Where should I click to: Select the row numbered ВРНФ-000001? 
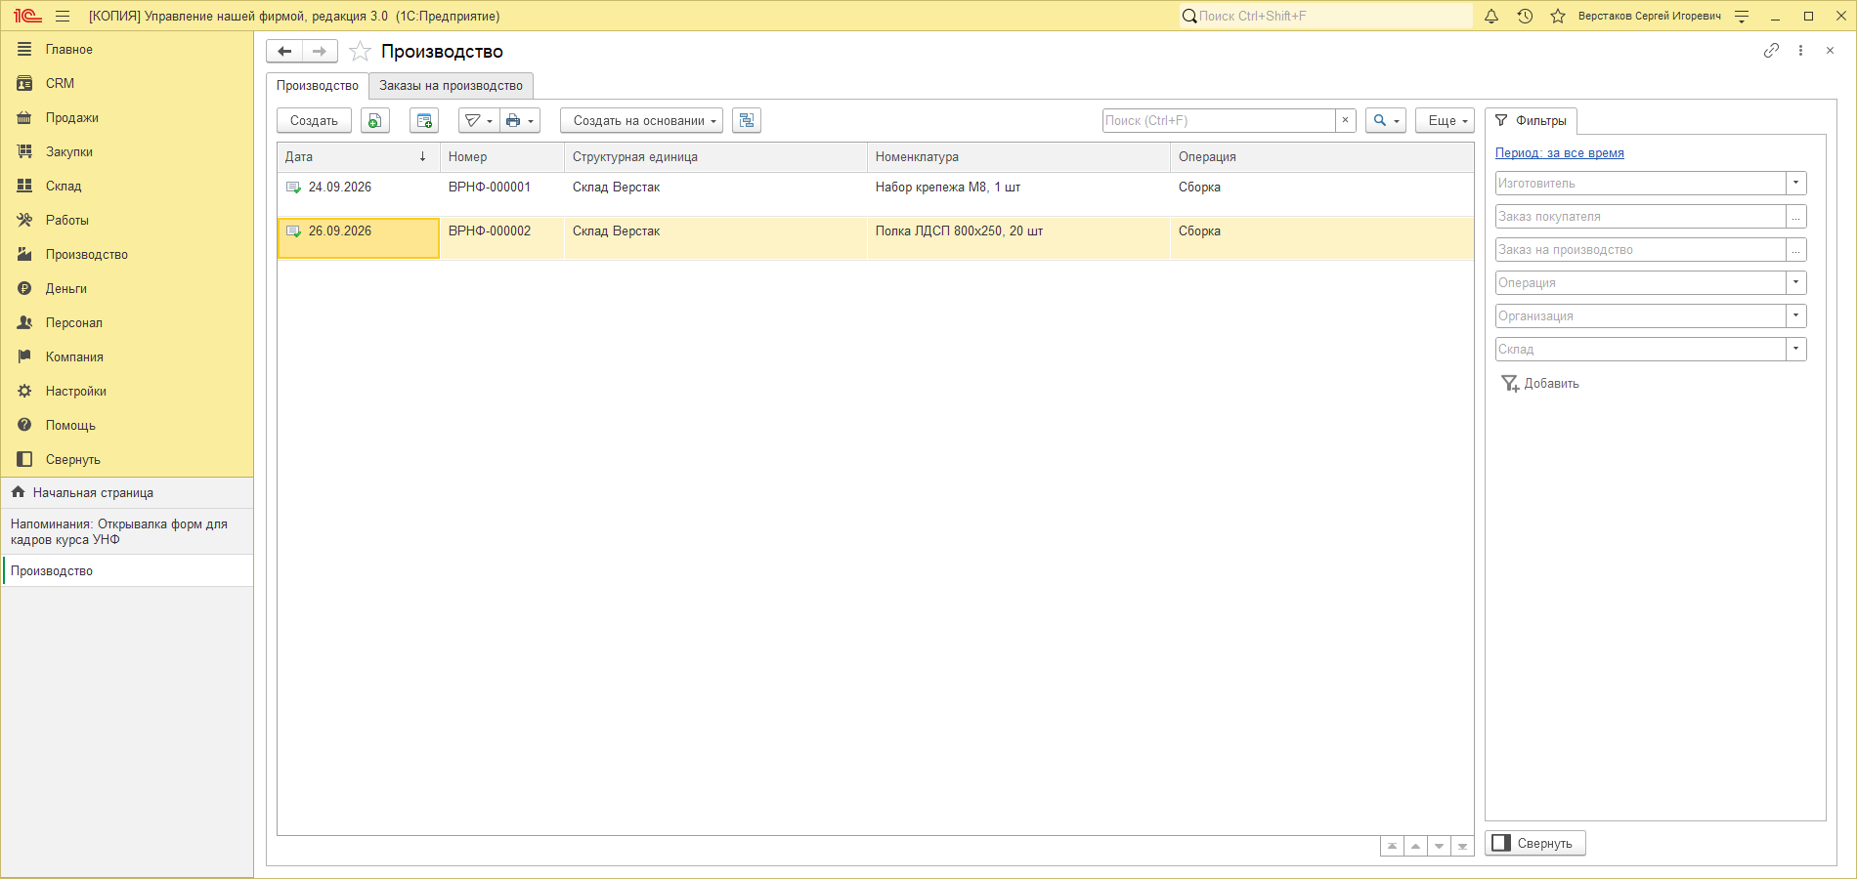click(x=875, y=194)
